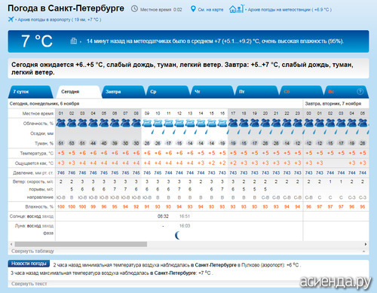
Task: Click pressure value 746 at hour 01 today
Action: [61, 172]
